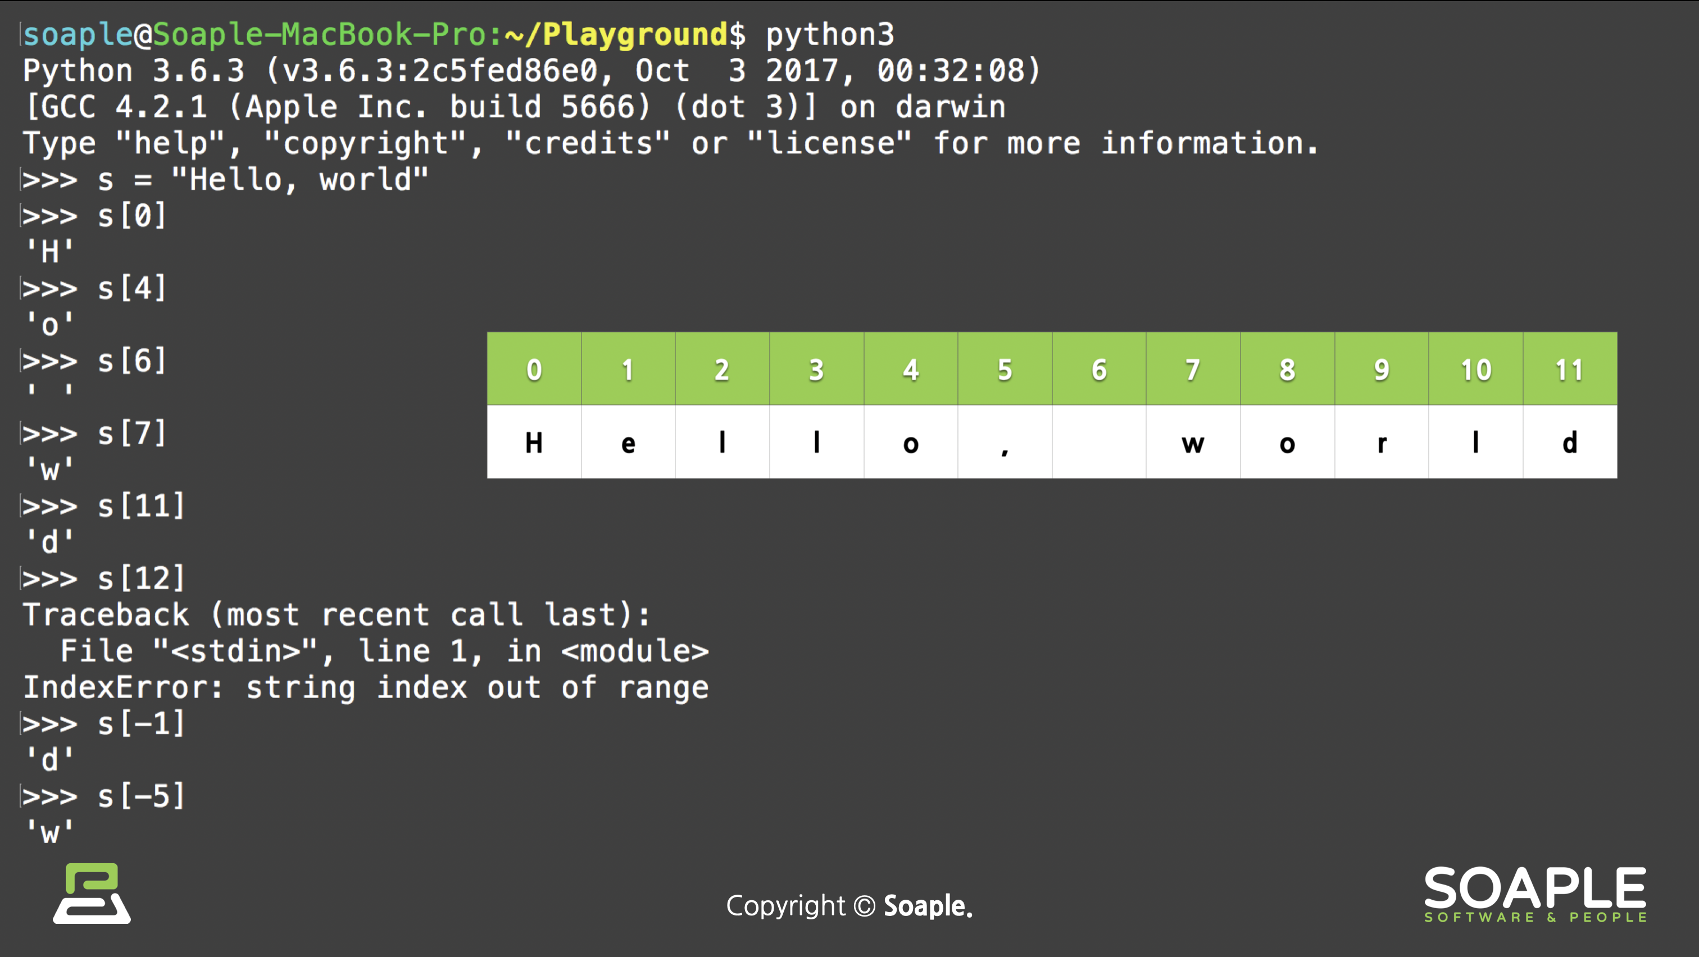Screen dimensions: 1699x957
Task: Click the green Soaple logo icon
Action: [92, 893]
